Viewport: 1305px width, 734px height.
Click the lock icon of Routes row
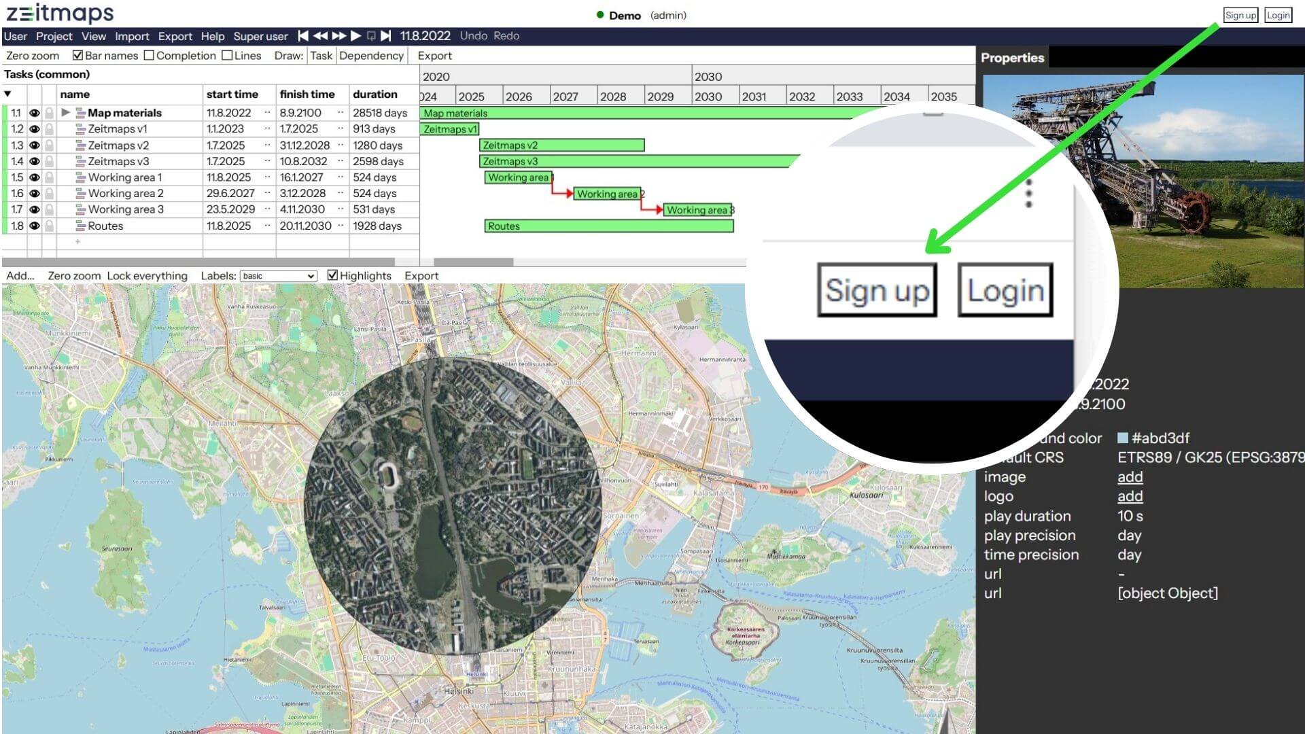coord(50,226)
